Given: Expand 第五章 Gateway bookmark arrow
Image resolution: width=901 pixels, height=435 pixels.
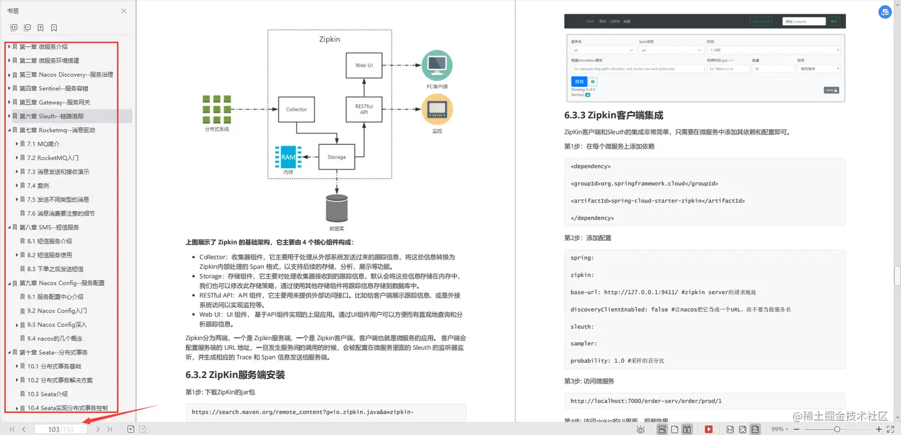Looking at the screenshot, I should click(x=9, y=102).
